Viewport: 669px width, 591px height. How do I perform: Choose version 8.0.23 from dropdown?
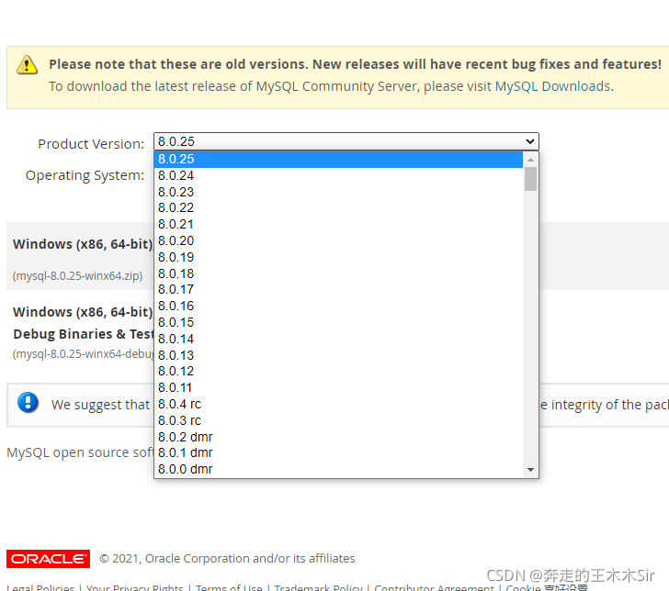(x=338, y=192)
